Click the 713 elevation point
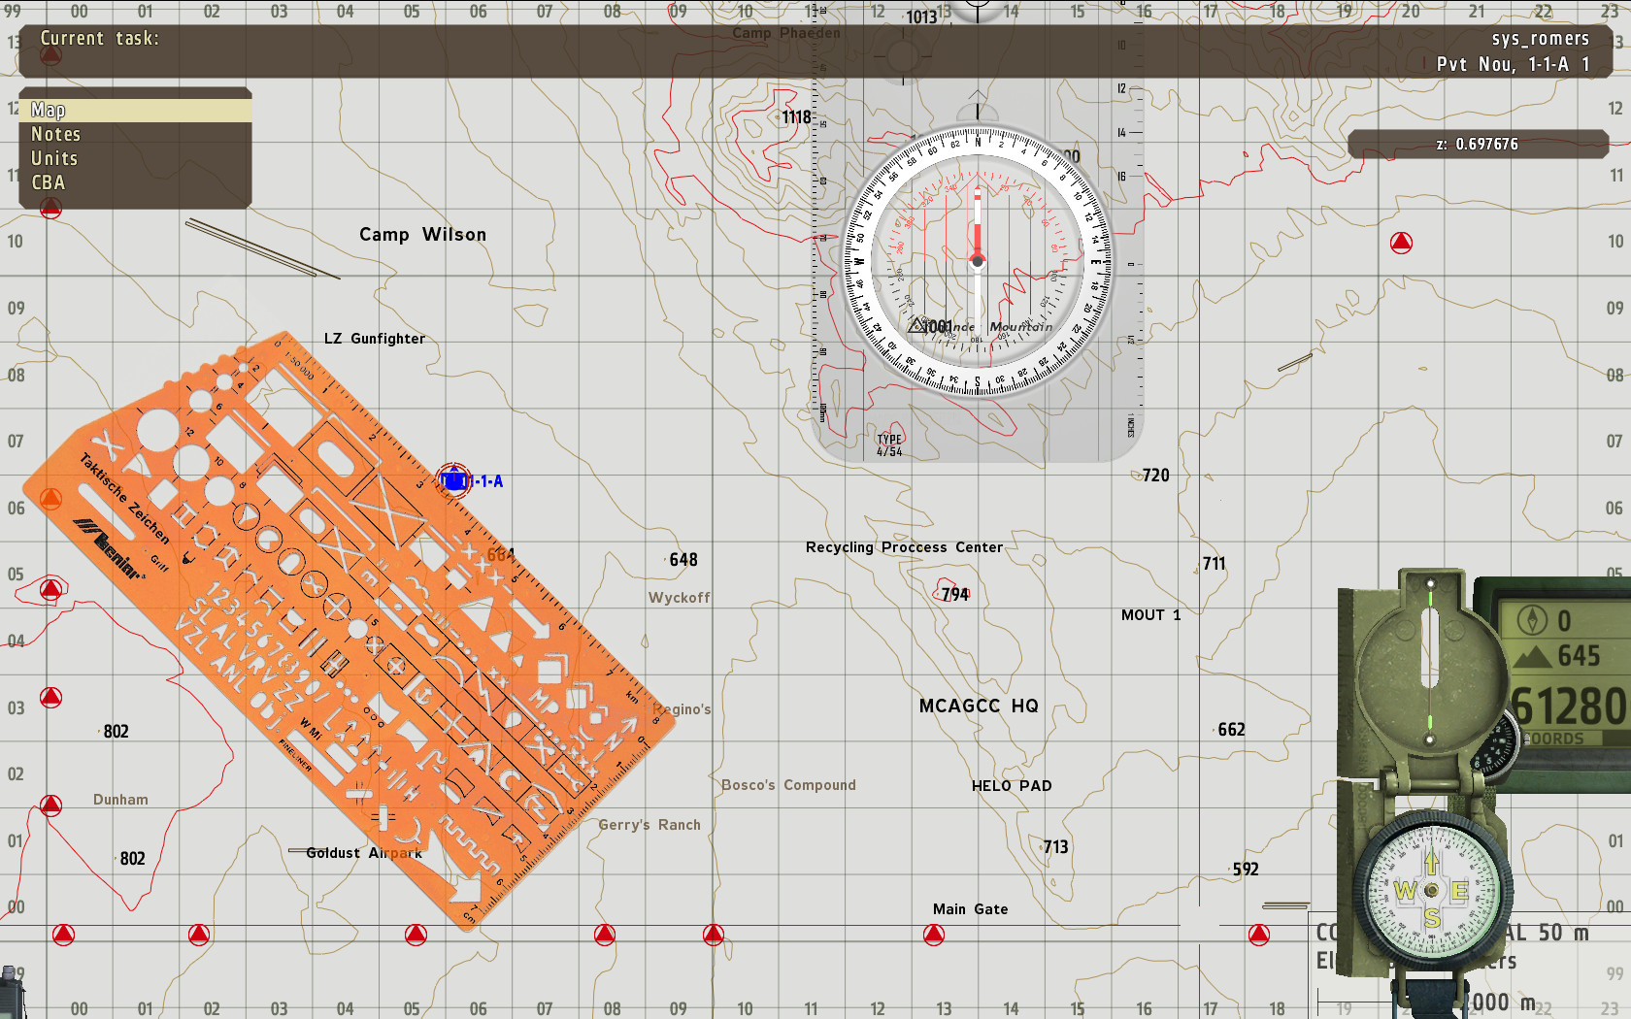This screenshot has height=1019, width=1631. 1055,847
